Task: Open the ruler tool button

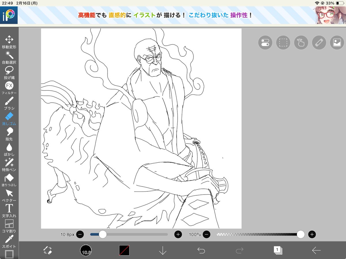Action: [x=319, y=43]
